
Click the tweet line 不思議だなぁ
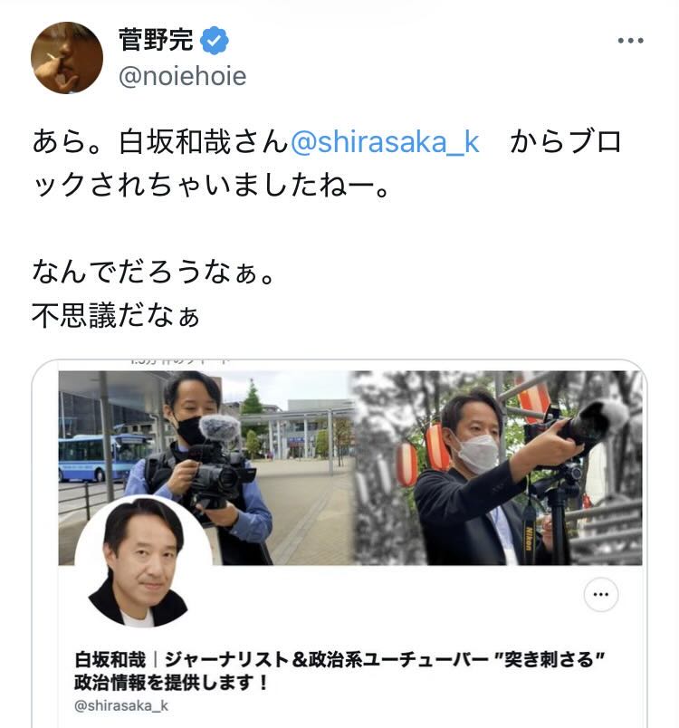[x=116, y=316]
